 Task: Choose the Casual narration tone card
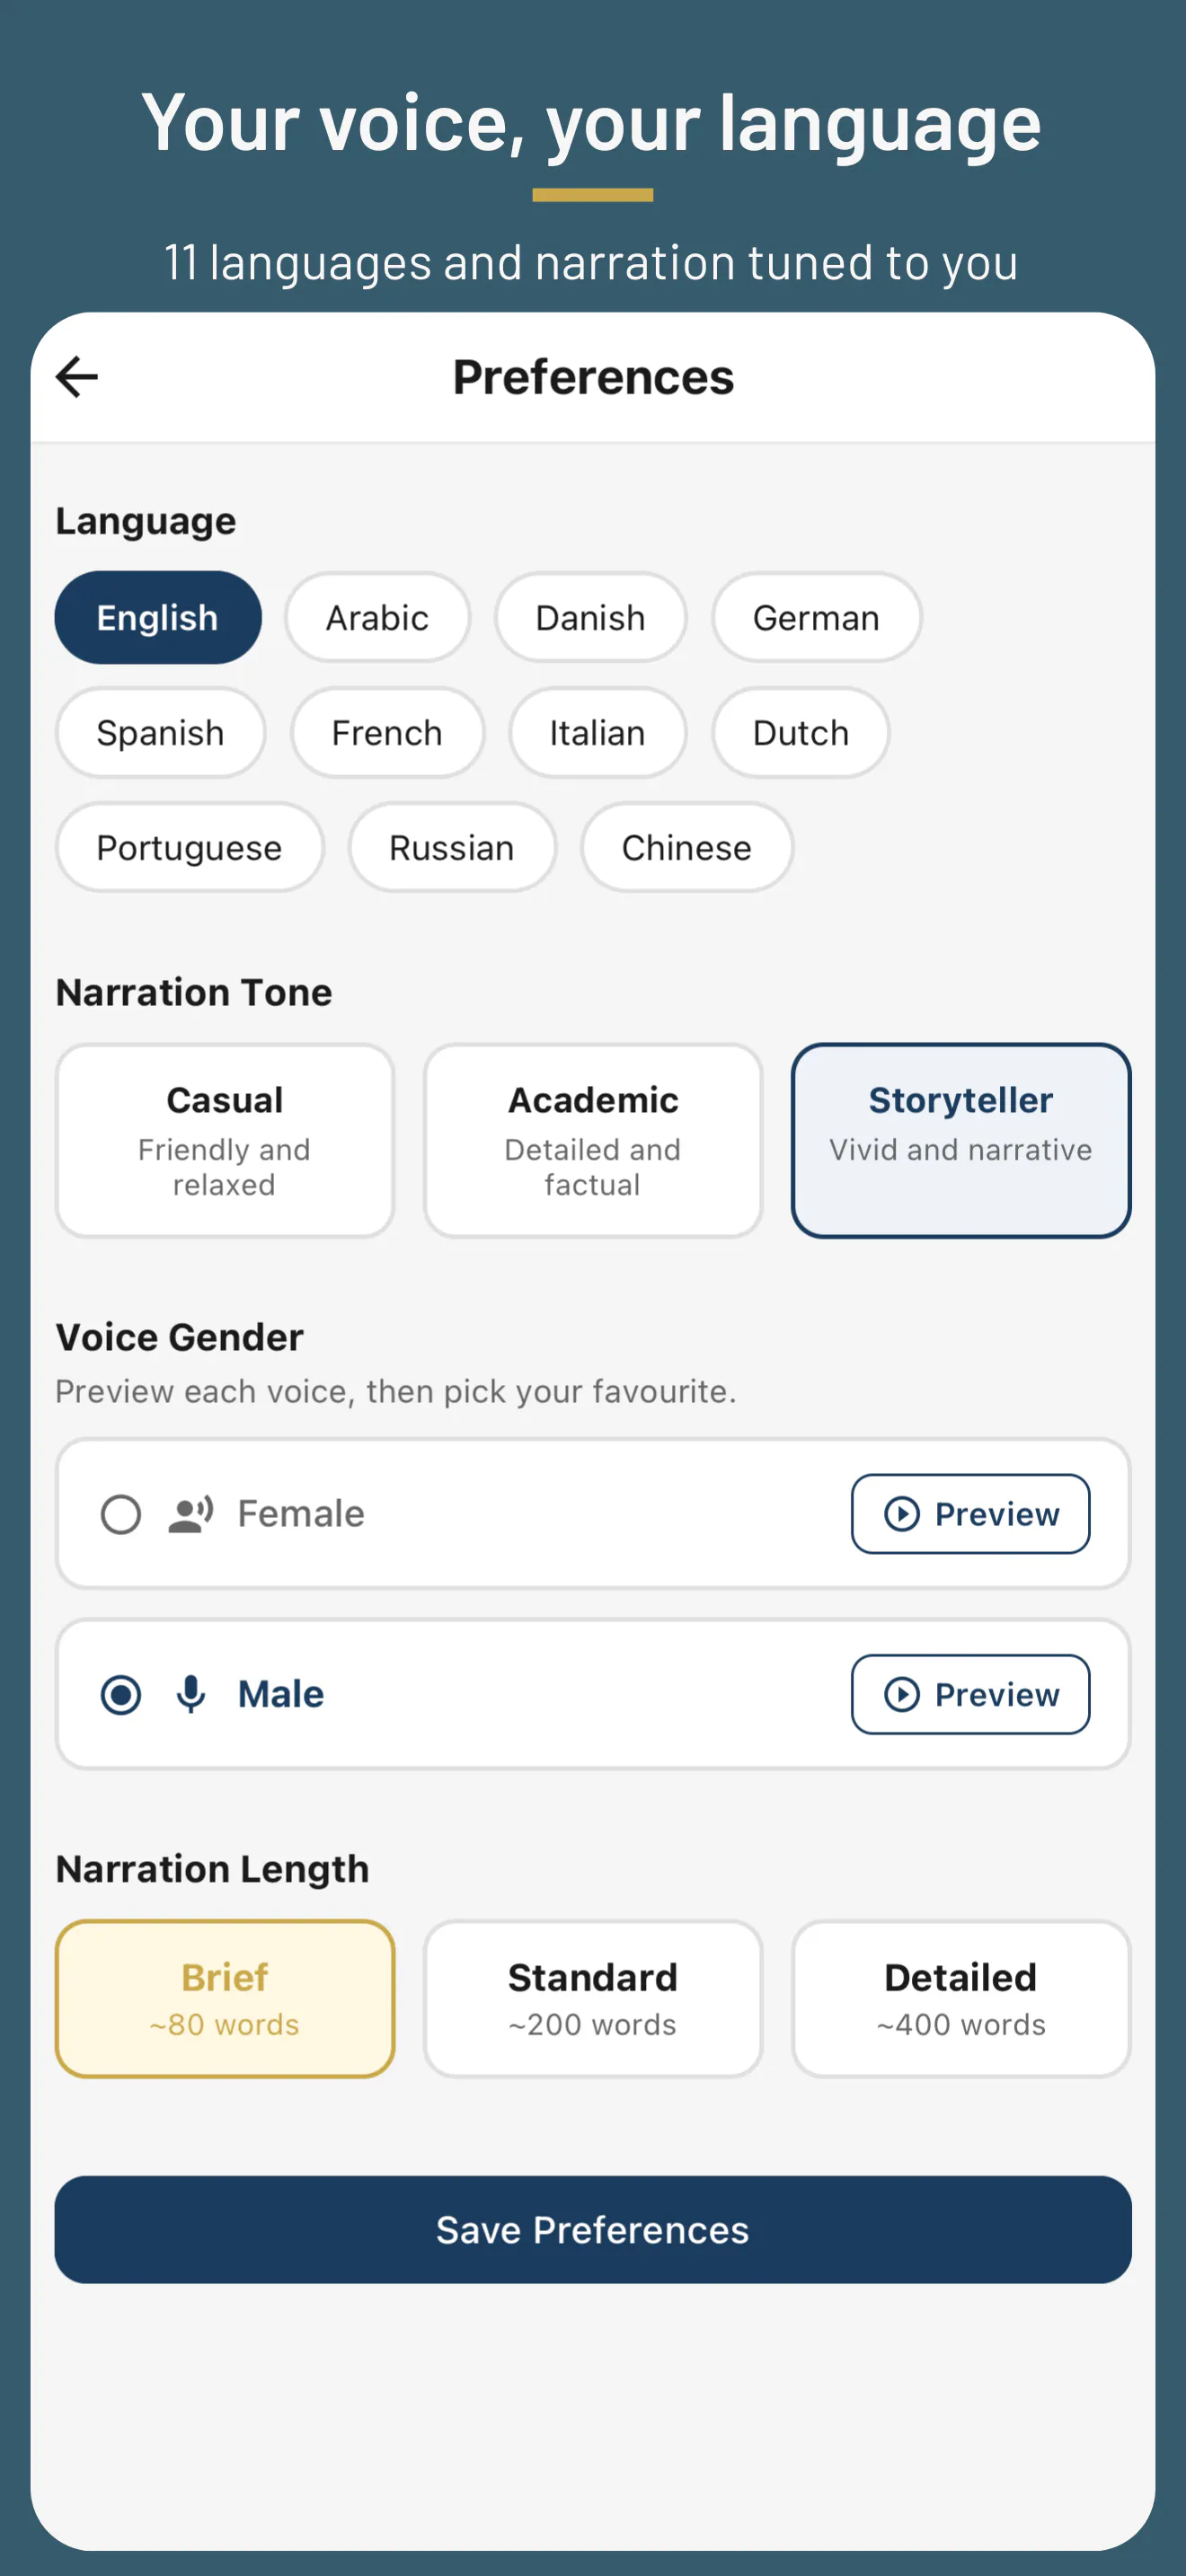[225, 1141]
